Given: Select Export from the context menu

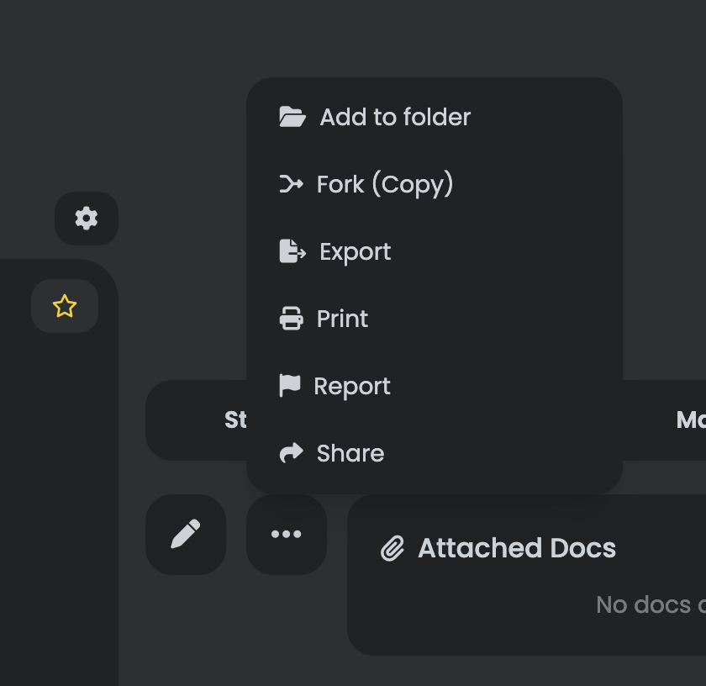Looking at the screenshot, I should tap(355, 251).
